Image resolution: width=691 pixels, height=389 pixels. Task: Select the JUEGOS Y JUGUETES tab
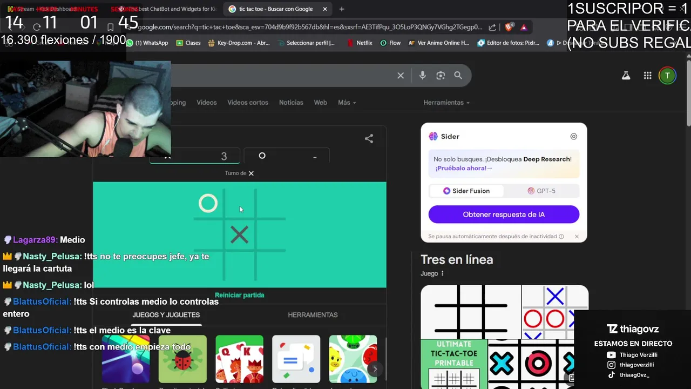166,315
